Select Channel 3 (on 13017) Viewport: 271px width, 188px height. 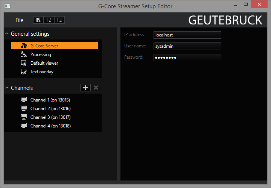click(x=50, y=117)
